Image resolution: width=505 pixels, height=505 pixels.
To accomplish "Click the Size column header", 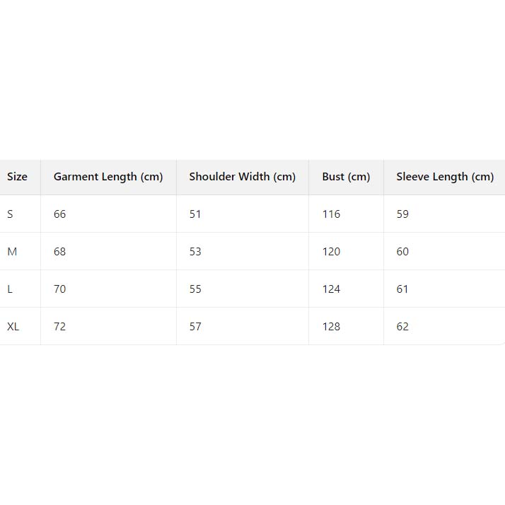I will pyautogui.click(x=18, y=177).
